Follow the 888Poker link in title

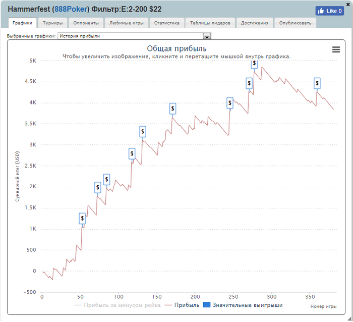pos(71,9)
